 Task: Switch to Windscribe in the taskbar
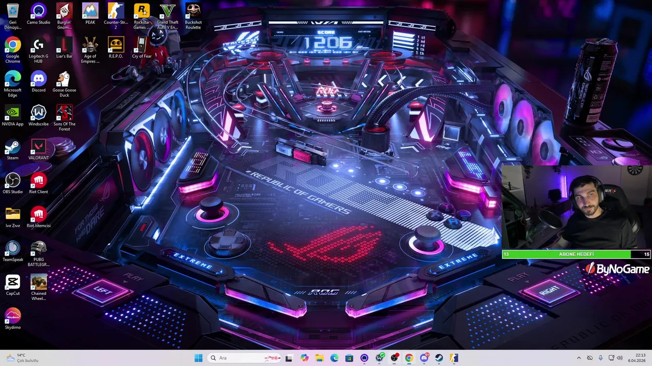pos(379,358)
